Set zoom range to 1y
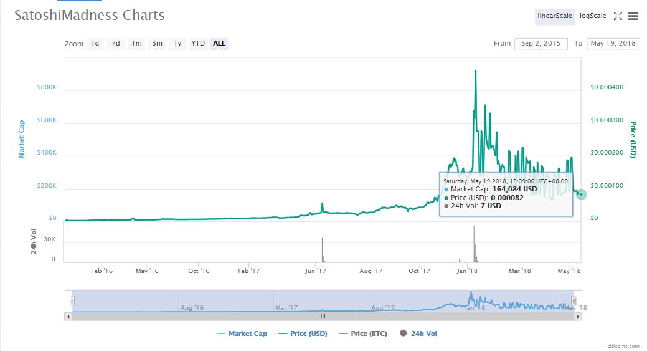The width and height of the screenshot is (647, 351). tap(177, 44)
